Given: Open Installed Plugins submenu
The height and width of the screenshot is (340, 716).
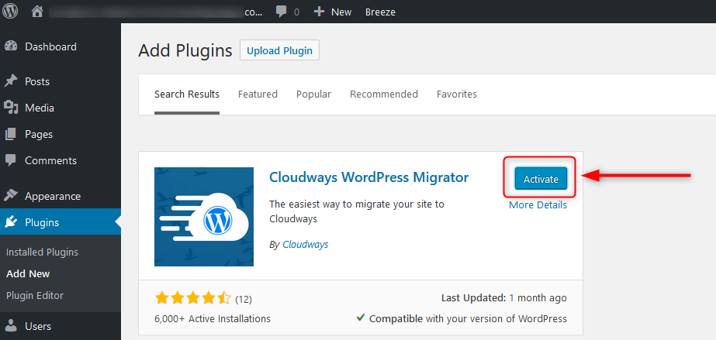Looking at the screenshot, I should click(43, 252).
